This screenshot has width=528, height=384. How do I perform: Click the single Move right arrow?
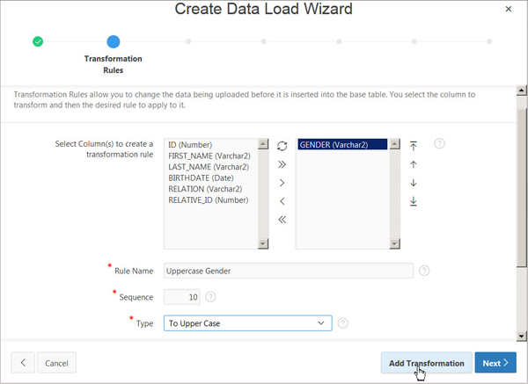[x=282, y=183]
